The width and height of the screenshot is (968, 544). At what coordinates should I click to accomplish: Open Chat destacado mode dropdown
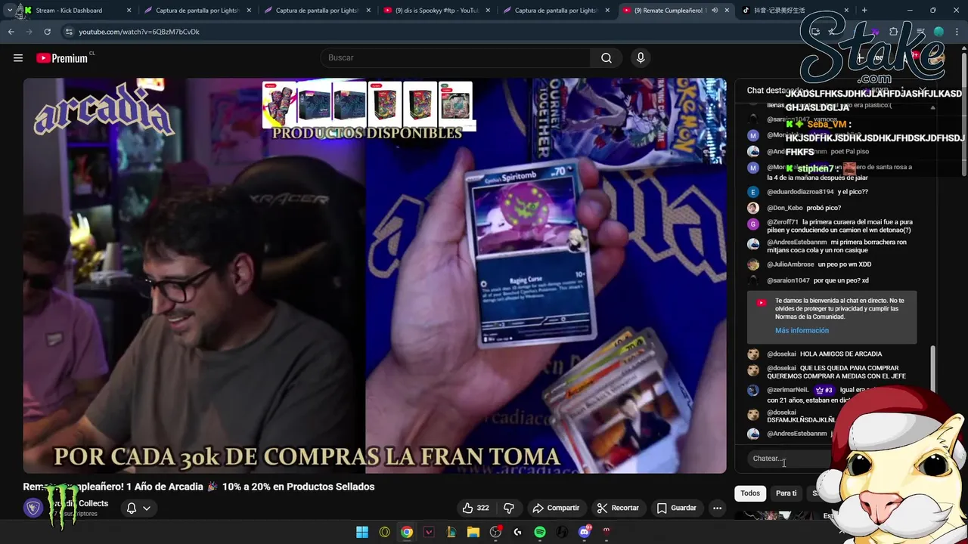tap(779, 91)
